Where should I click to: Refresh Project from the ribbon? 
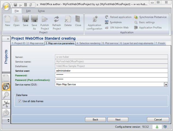coord(56,23)
